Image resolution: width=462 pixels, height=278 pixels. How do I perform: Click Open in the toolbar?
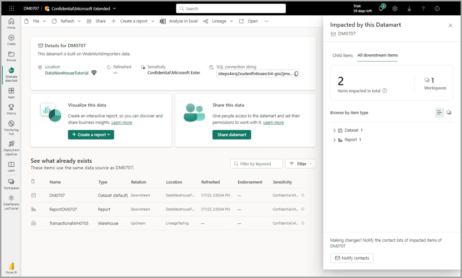[248, 21]
